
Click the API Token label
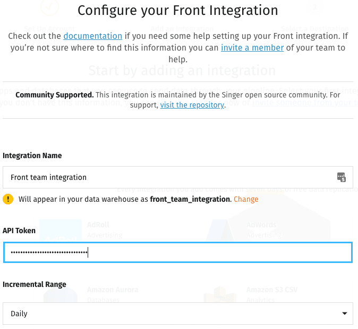pyautogui.click(x=19, y=231)
